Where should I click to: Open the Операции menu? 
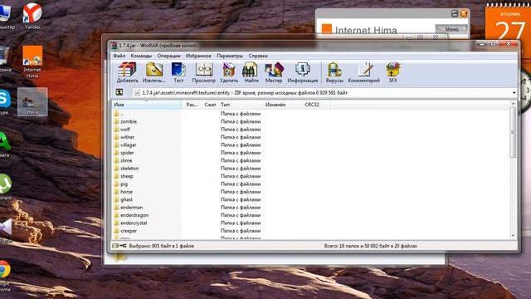click(168, 56)
